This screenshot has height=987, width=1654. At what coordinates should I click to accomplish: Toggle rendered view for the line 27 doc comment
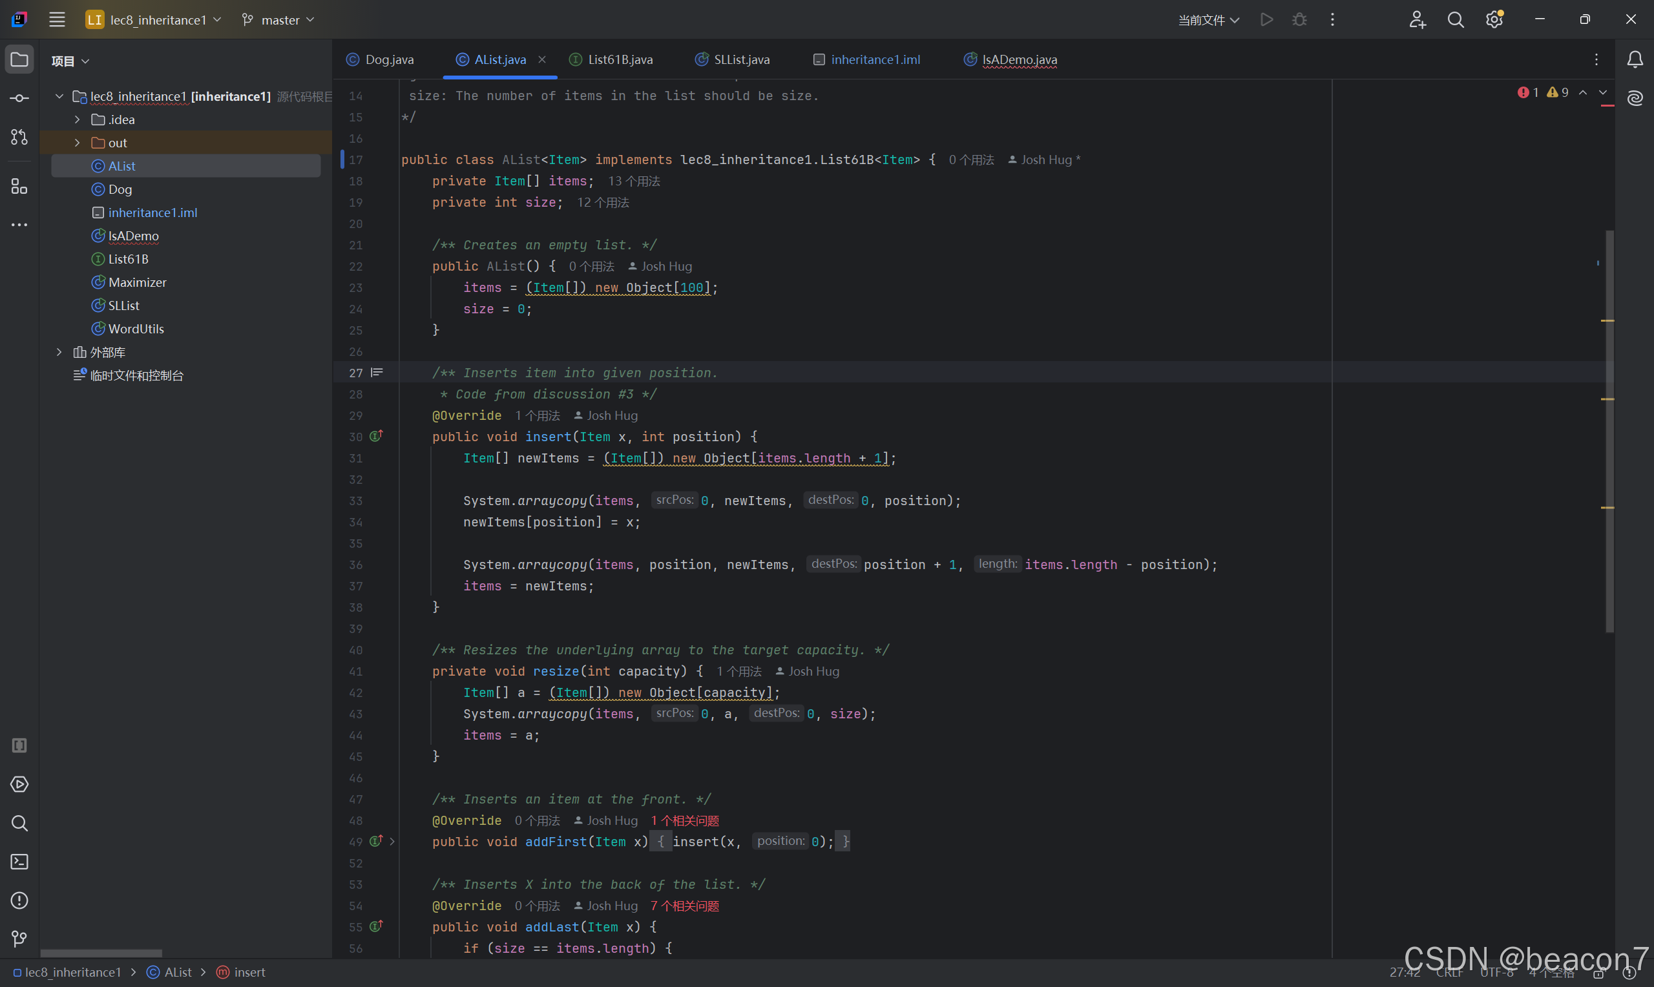[x=377, y=373]
